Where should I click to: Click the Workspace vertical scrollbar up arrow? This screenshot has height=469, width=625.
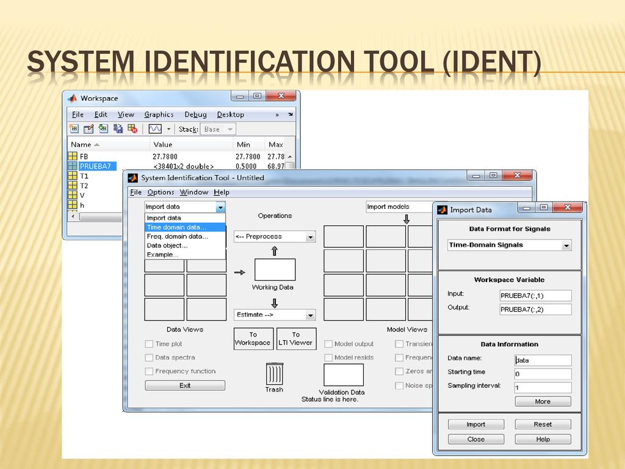tap(290, 157)
